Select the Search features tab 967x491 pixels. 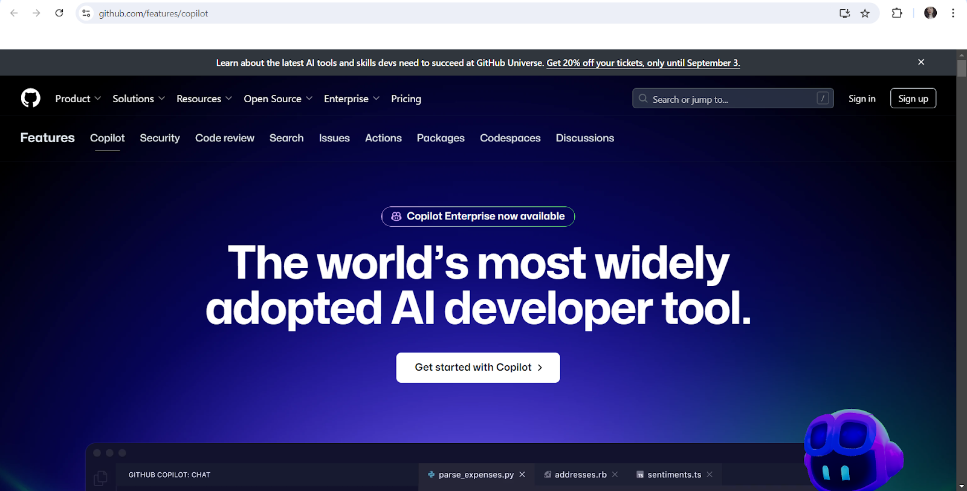click(286, 138)
